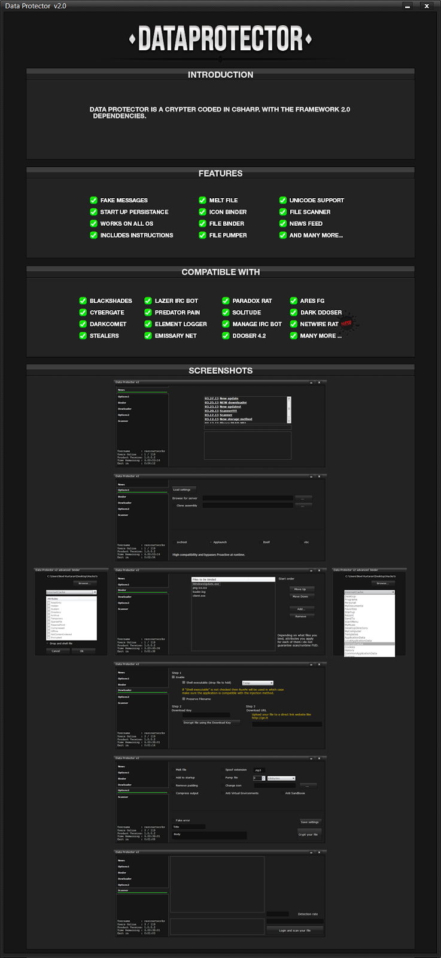This screenshot has width=441, height=958.
Task: Click Login and scan your file button
Action: (x=295, y=930)
